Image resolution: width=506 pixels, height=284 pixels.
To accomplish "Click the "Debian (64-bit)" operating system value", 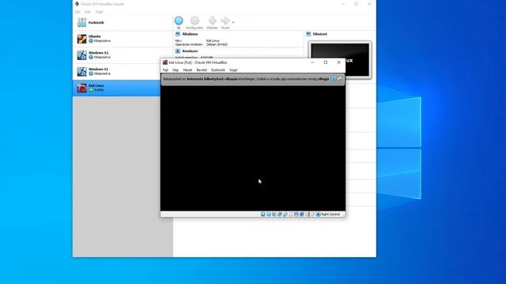I will click(x=217, y=44).
